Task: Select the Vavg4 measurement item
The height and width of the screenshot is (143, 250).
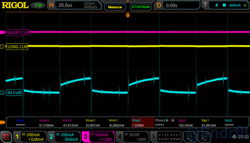Action: click(20, 123)
